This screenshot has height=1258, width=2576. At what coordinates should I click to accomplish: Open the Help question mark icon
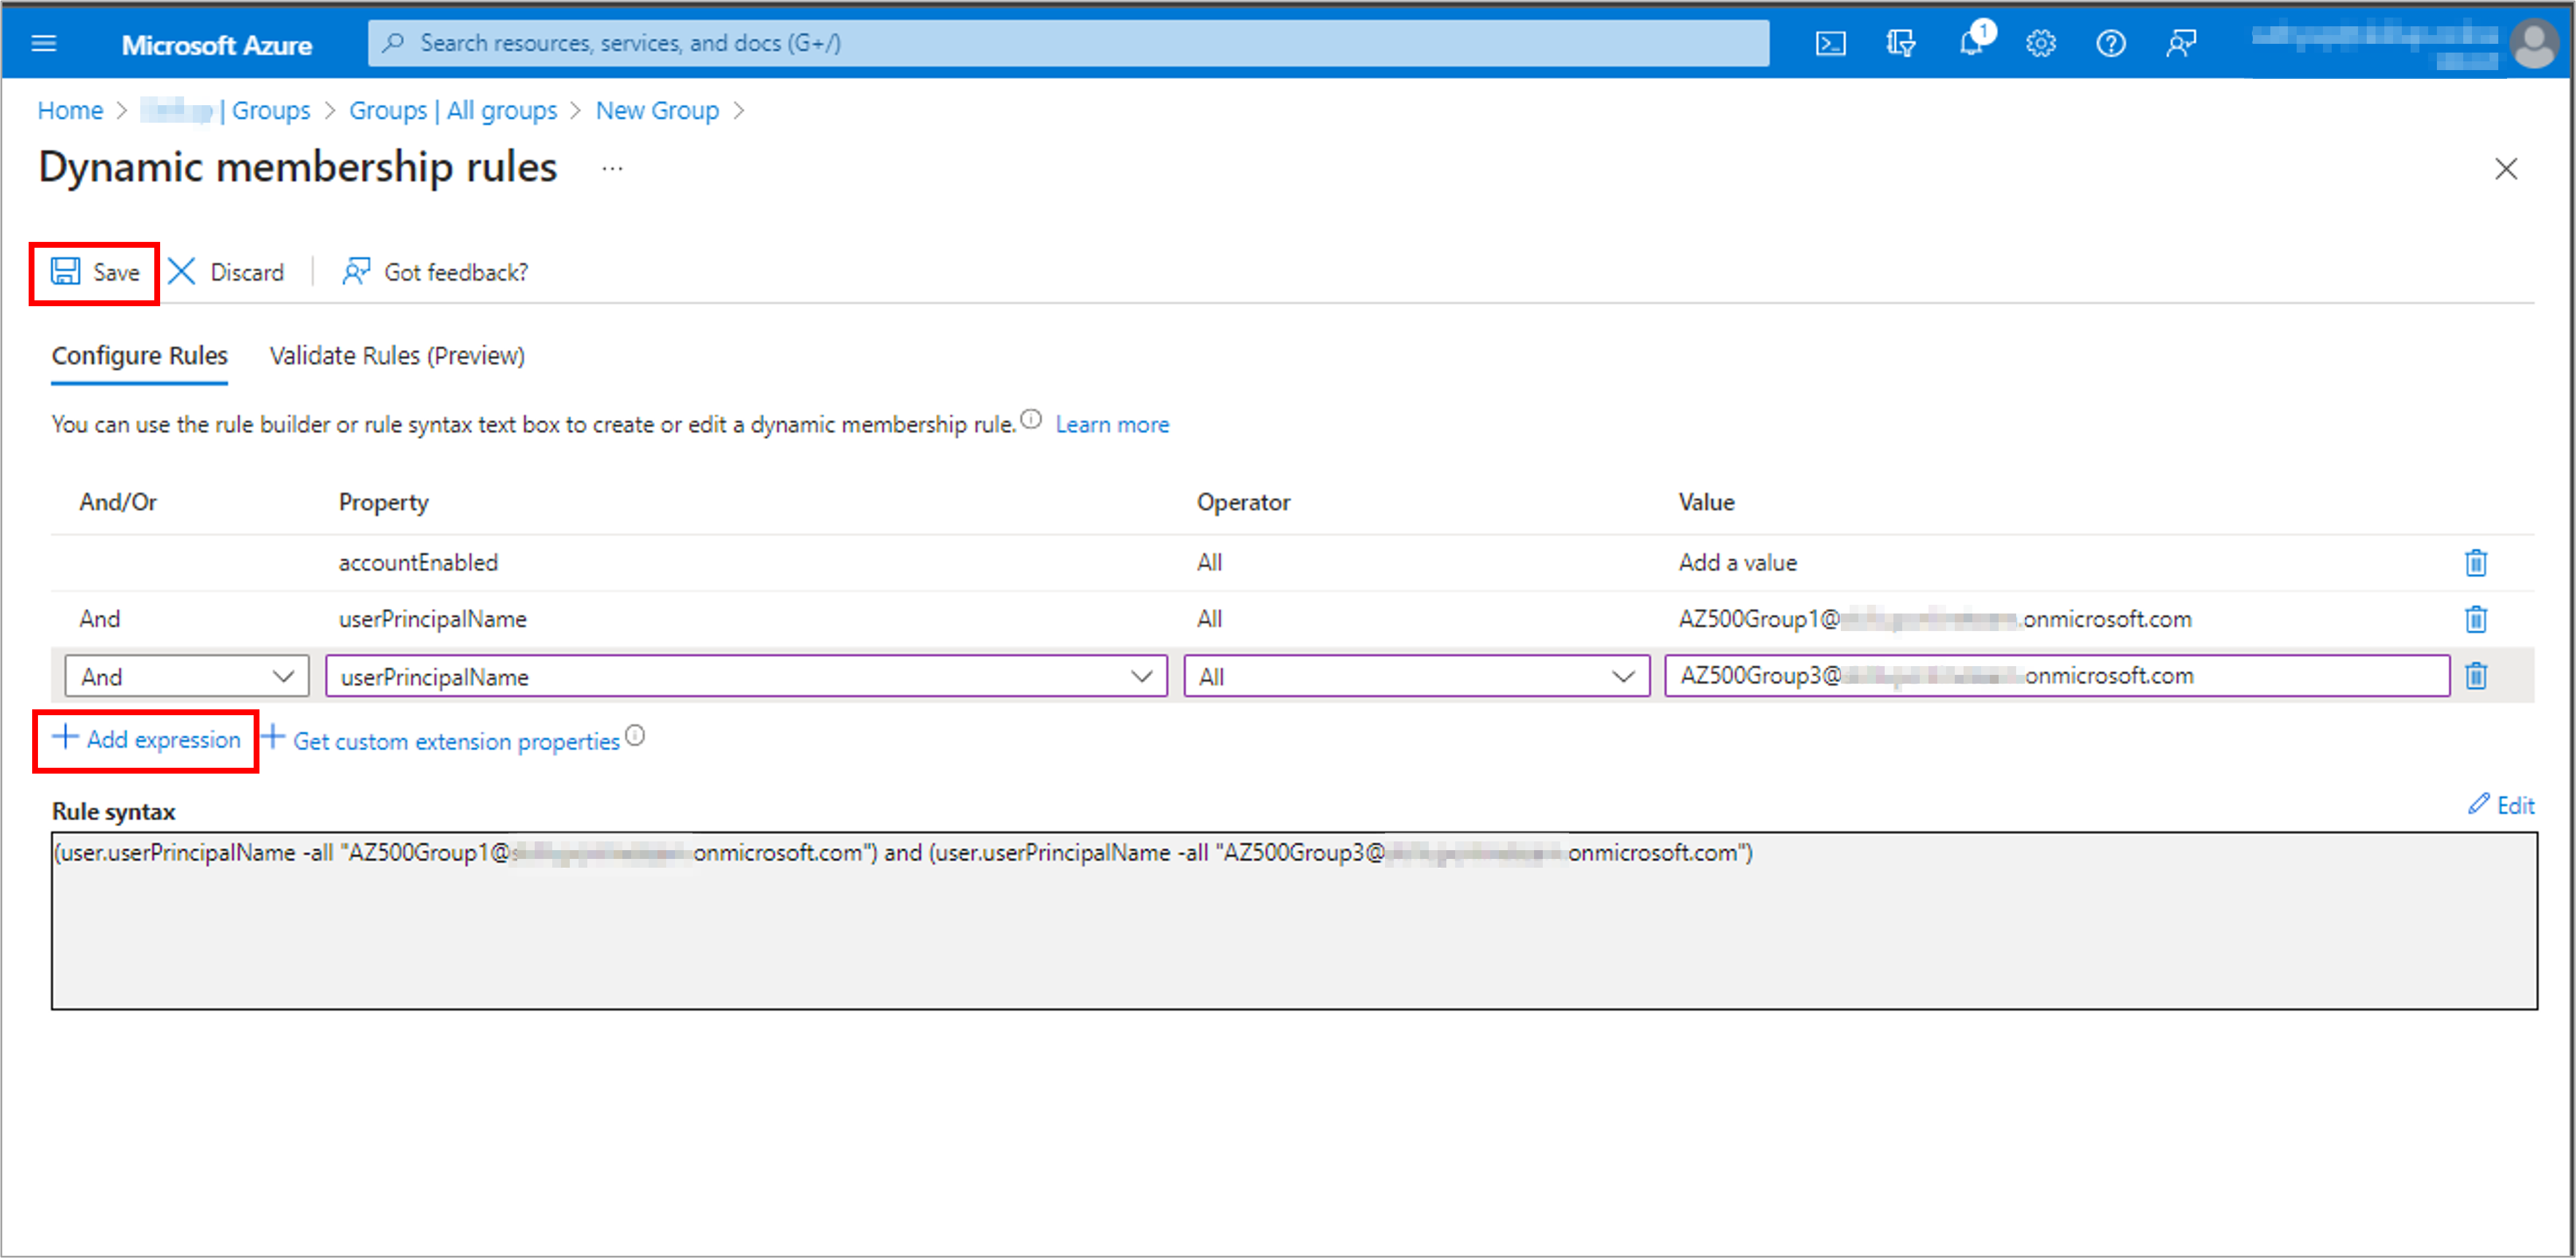[2110, 43]
